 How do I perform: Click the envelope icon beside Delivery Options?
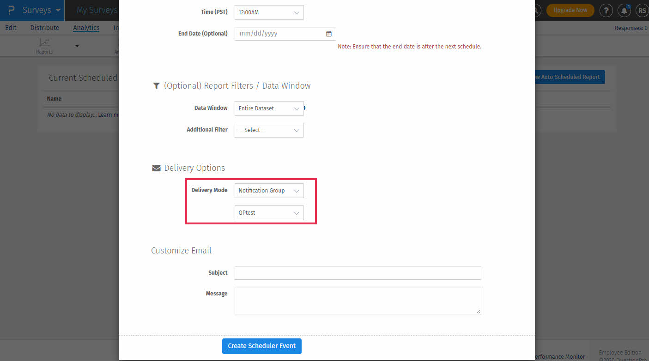point(156,168)
